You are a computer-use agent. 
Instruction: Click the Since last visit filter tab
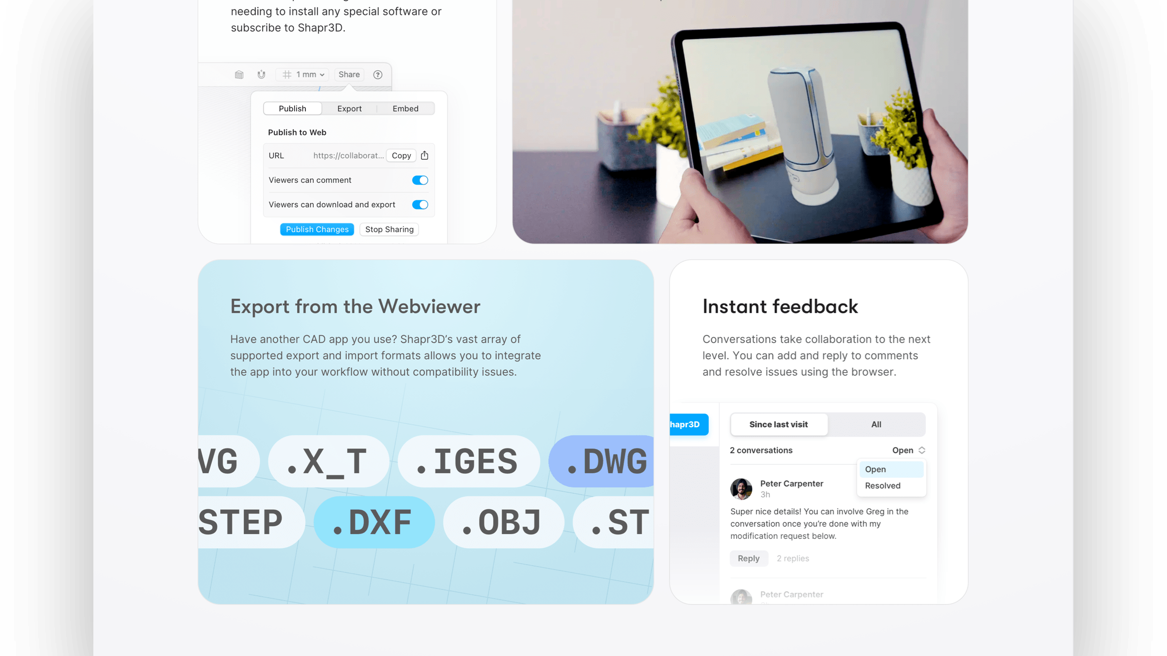(778, 424)
